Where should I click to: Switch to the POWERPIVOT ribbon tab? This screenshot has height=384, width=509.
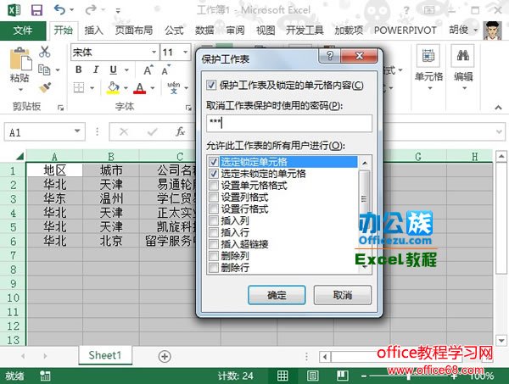tap(406, 31)
